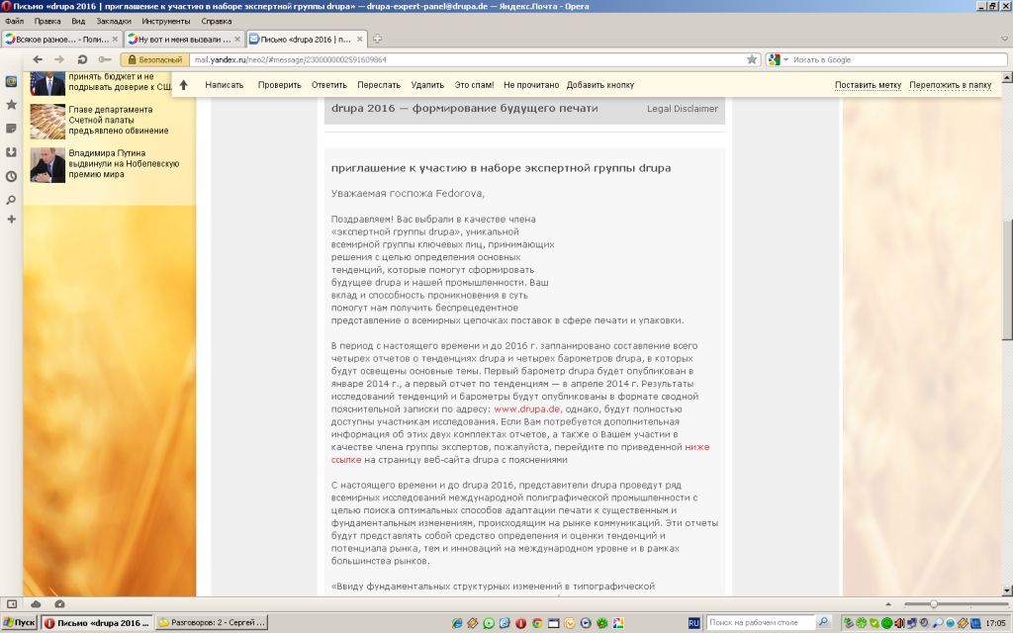The height and width of the screenshot is (633, 1013).
Task: Click the new tab plus button
Action: tap(378, 39)
